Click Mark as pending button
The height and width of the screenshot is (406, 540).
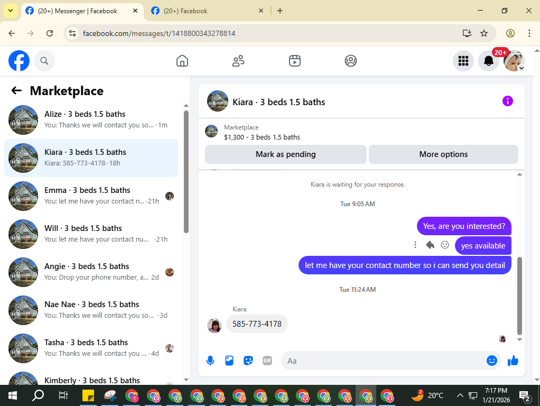tap(285, 154)
